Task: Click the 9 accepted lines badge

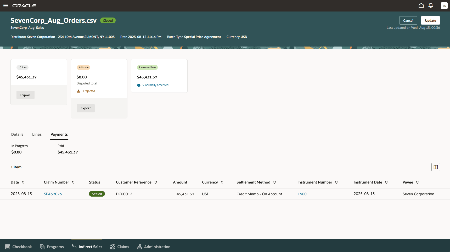Action: pos(147,67)
